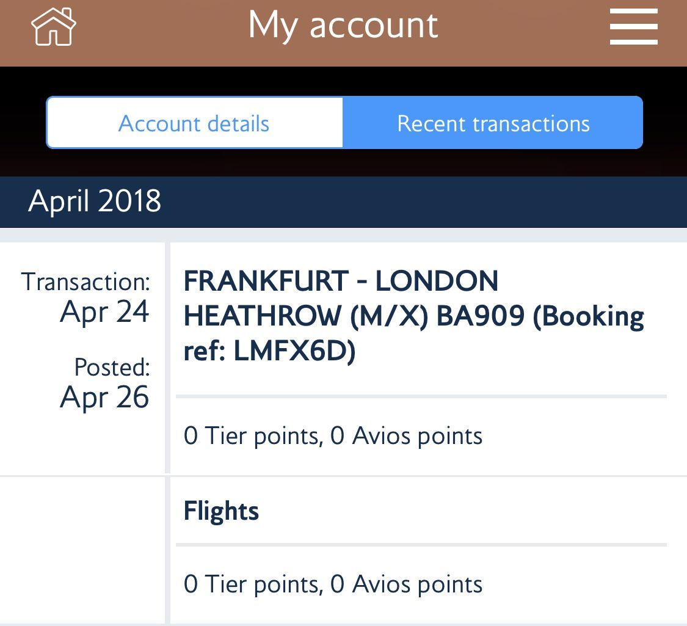This screenshot has width=687, height=626.
Task: Click the top line of the hamburger icon
Action: [x=633, y=11]
